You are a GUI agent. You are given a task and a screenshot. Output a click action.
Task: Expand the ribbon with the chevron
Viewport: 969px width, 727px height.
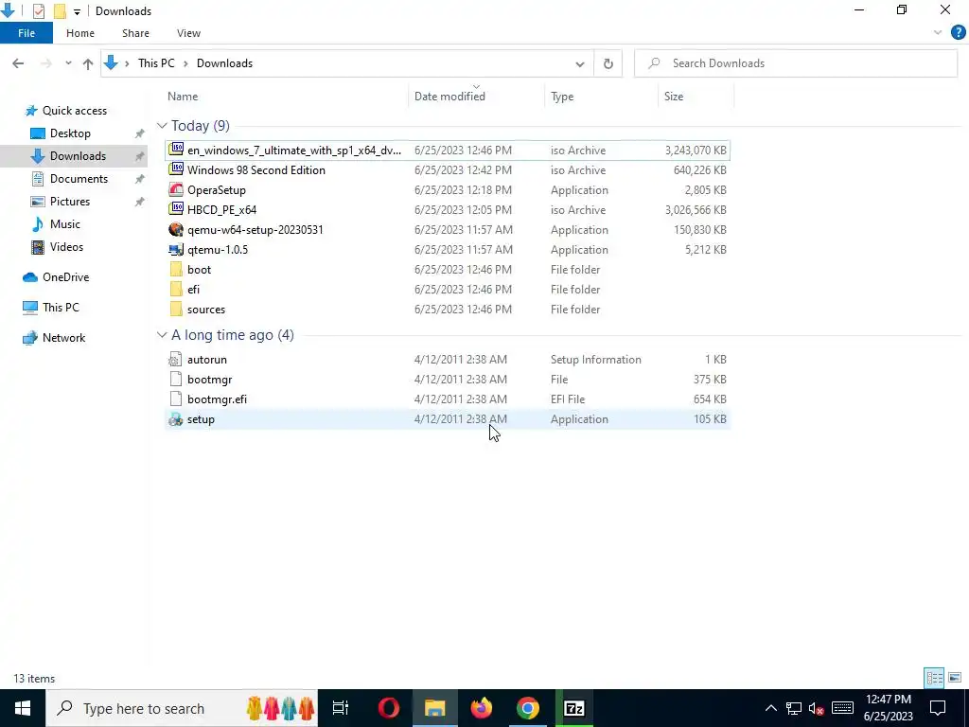point(938,33)
